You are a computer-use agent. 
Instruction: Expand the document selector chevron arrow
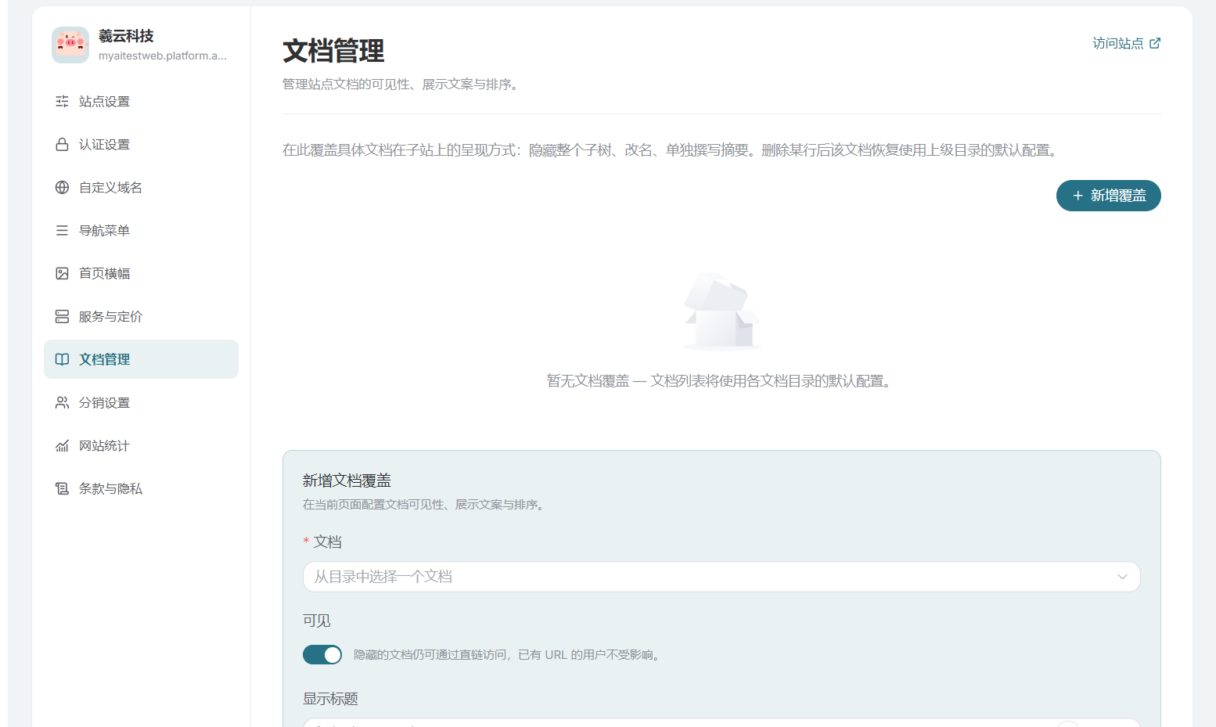click(1123, 577)
